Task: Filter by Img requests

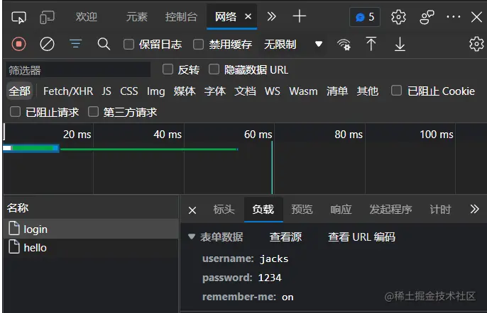Action: tap(156, 91)
